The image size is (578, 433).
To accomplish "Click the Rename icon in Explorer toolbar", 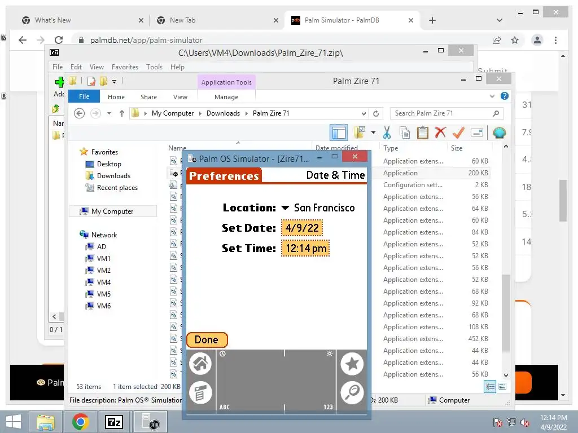I will pyautogui.click(x=476, y=132).
